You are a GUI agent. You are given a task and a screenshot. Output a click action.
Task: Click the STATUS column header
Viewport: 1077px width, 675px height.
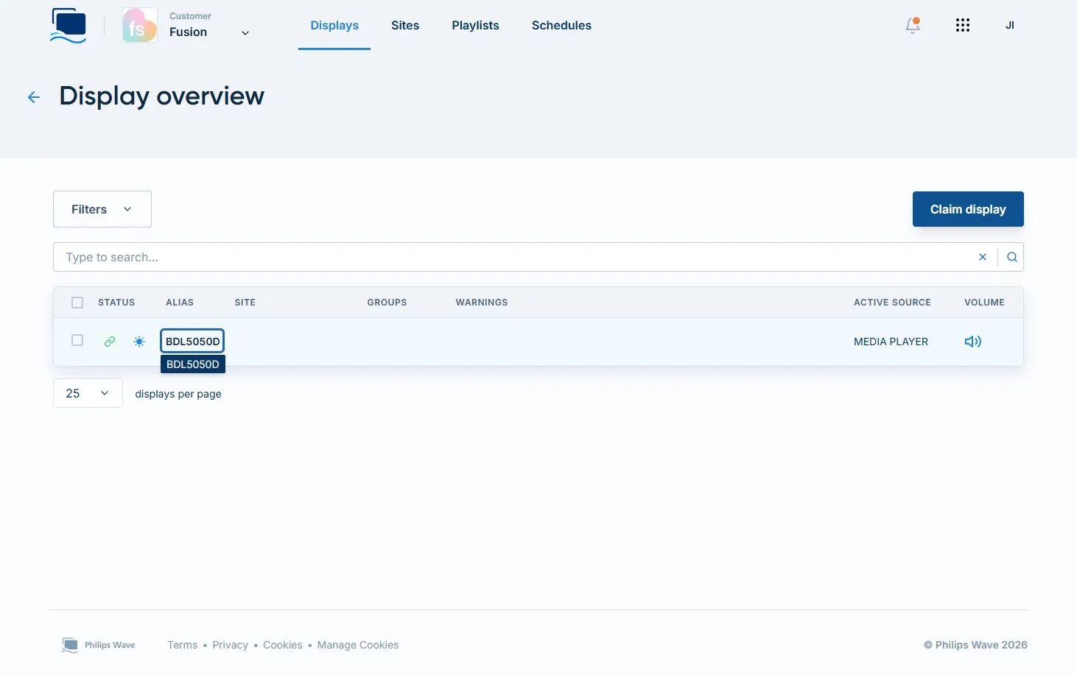[116, 303]
